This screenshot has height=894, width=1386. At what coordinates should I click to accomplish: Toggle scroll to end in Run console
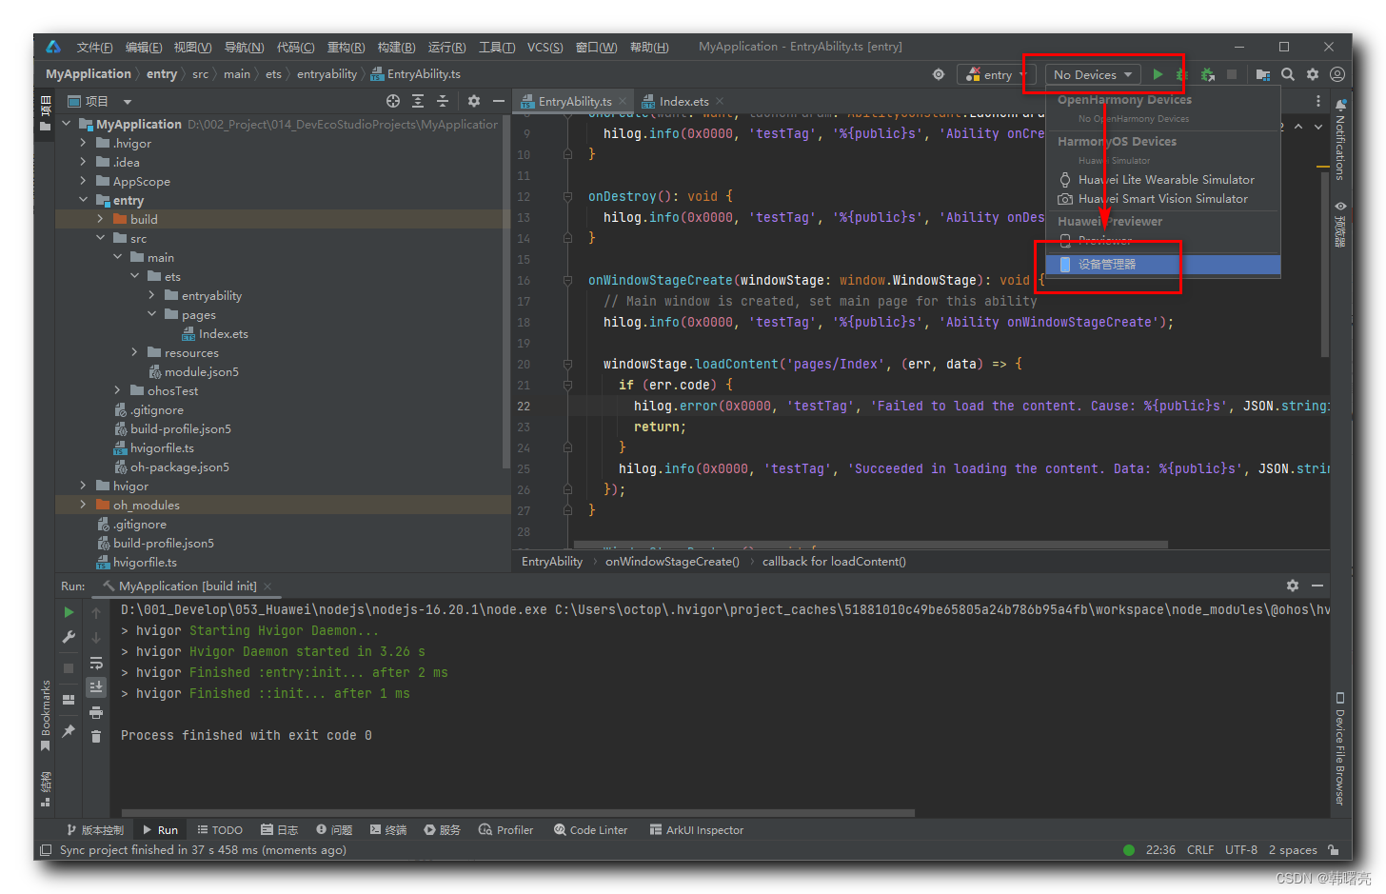point(96,686)
